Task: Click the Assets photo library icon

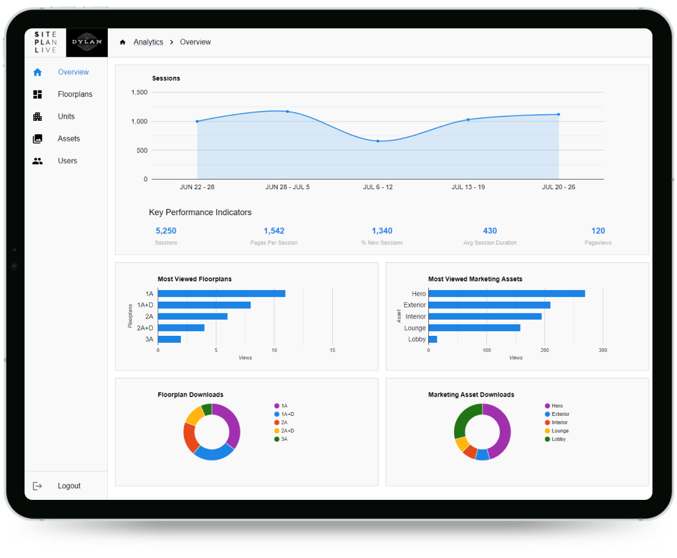Action: 37,138
